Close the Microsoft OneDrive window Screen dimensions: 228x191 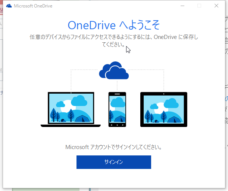click(x=216, y=6)
